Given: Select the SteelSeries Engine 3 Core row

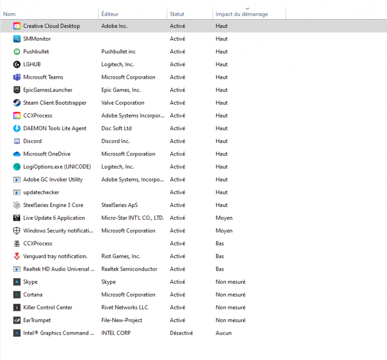Looking at the screenshot, I should [53, 205].
